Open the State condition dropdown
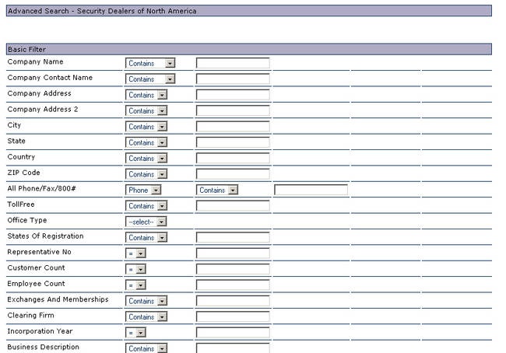506x353 pixels. tap(146, 142)
